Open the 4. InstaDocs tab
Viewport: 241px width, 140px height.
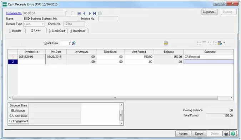(77, 31)
